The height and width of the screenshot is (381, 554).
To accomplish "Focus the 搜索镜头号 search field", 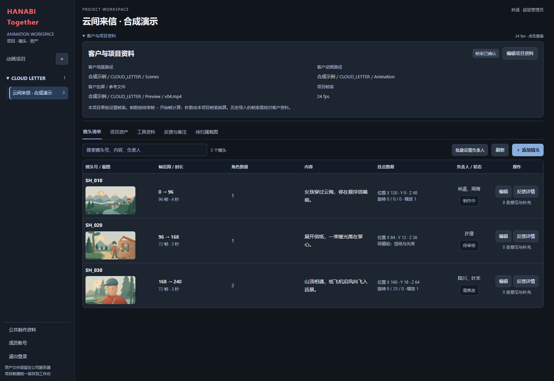I will coord(145,150).
